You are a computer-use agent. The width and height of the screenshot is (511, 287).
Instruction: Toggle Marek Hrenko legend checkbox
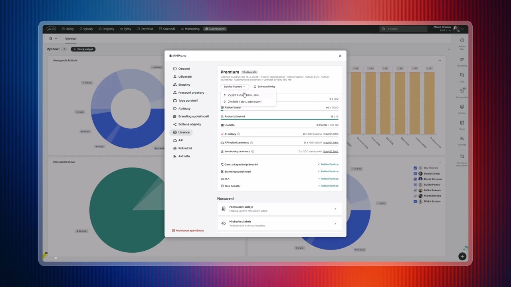415,196
